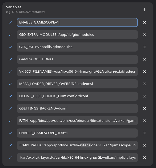The width and height of the screenshot is (156, 168).
Task: Confirm the GTK_PATH variable checkmark
Action: [10, 47]
